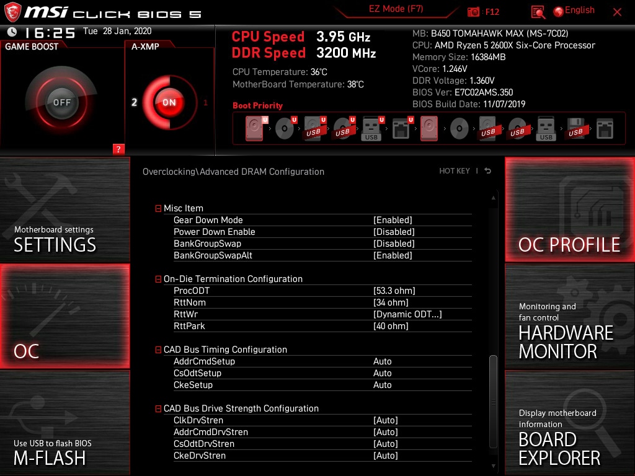Switch to EZ Mode (F7)
Image resolution: width=635 pixels, height=476 pixels.
396,9
